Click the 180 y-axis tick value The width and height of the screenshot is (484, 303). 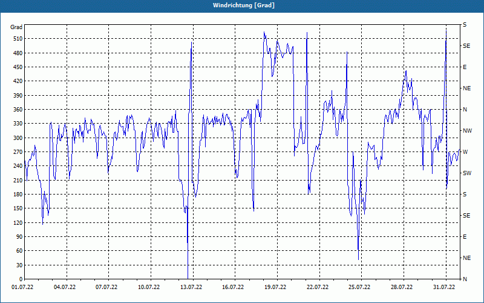(18, 195)
